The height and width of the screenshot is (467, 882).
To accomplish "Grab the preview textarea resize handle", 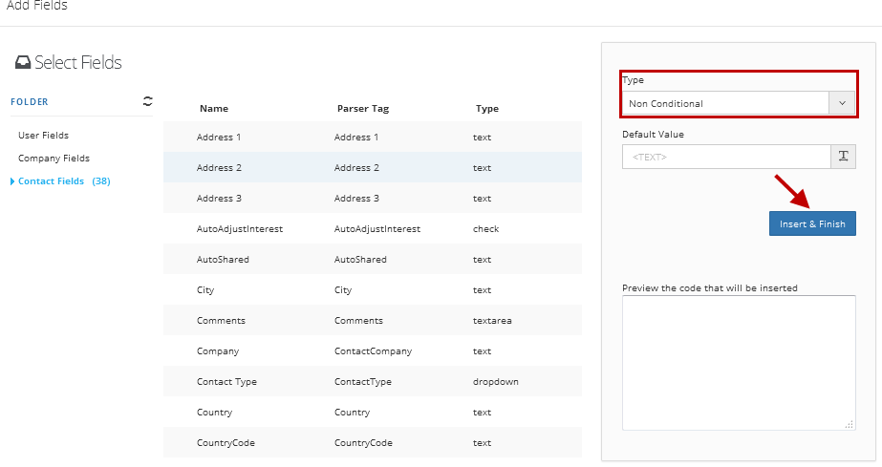I will pos(850,424).
